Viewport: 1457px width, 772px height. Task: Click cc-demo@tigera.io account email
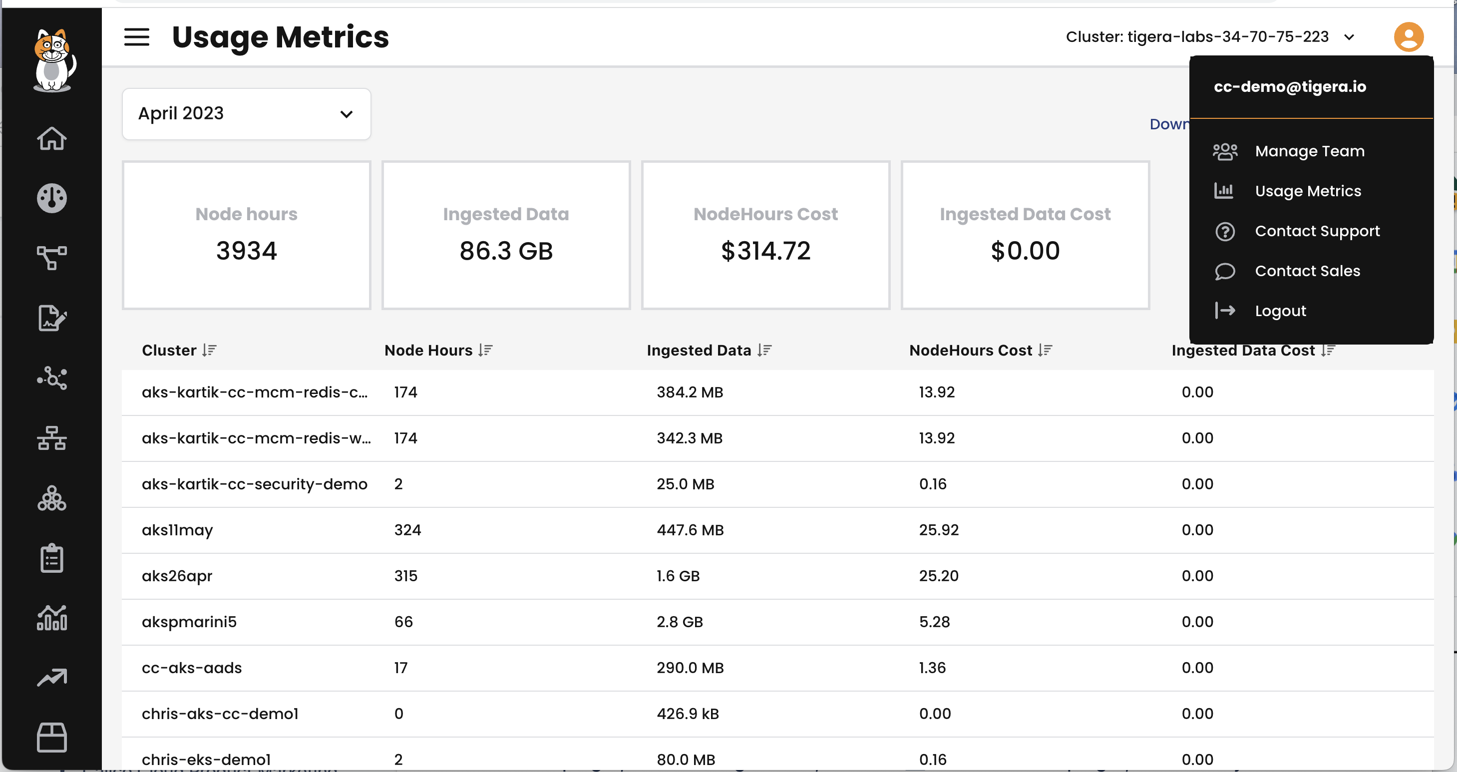click(1290, 87)
